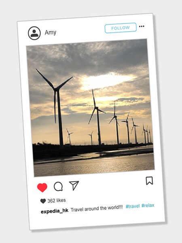This screenshot has width=182, height=243.
Task: Open comments via the speech bubble icon
Action: (x=58, y=186)
